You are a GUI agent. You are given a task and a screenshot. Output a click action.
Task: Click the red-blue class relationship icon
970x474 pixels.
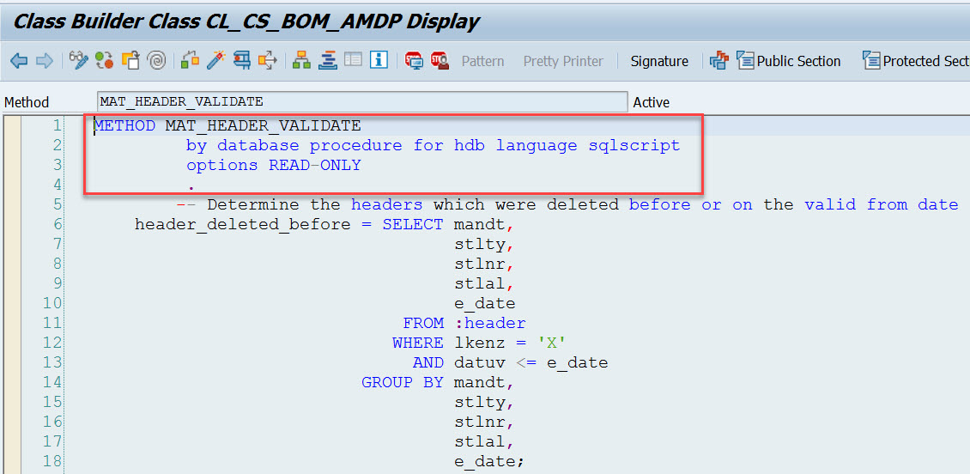click(718, 61)
